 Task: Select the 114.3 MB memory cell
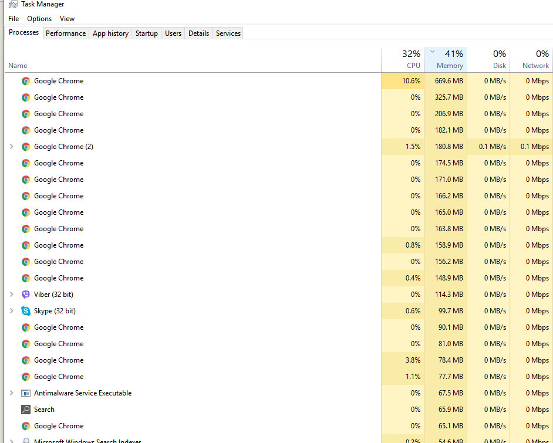point(446,295)
